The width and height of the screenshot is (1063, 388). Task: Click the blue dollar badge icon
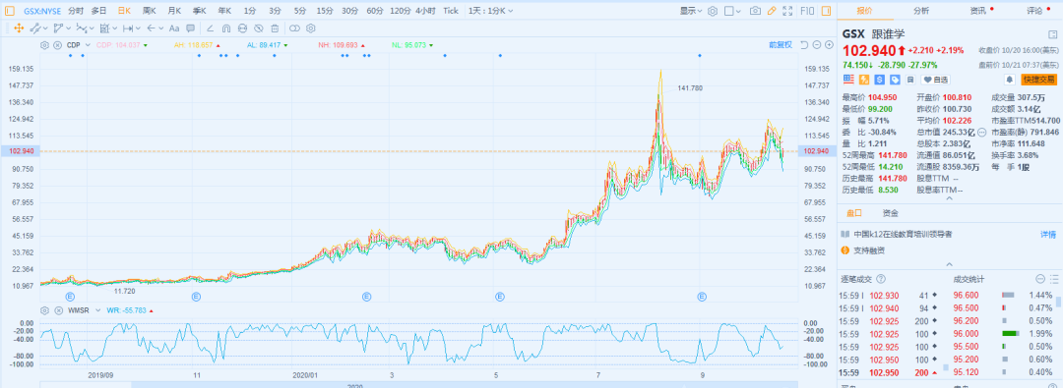[x=879, y=80]
